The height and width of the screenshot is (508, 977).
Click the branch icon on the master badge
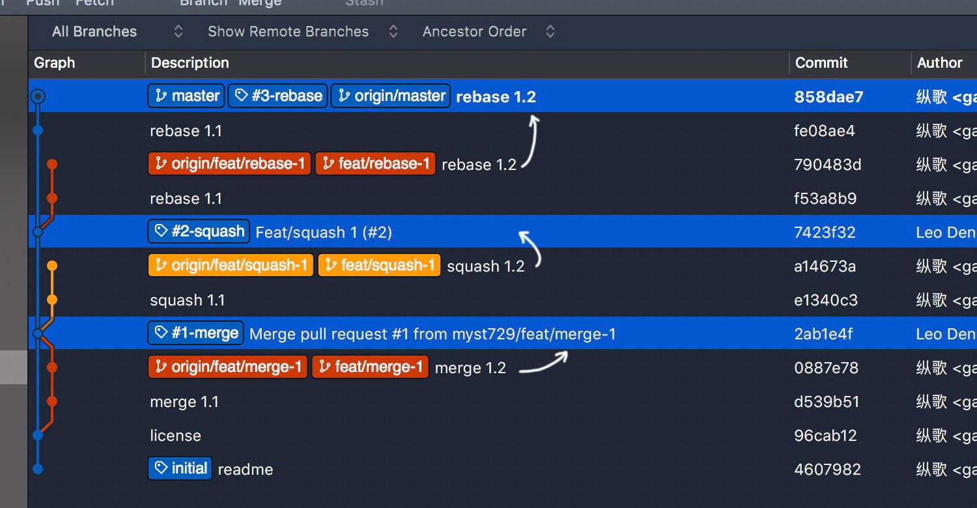click(162, 96)
